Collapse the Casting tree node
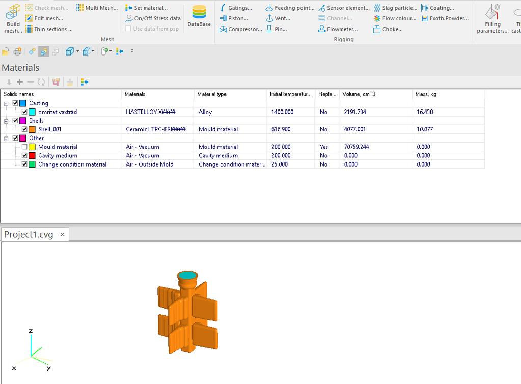Image resolution: width=521 pixels, height=384 pixels. tap(6, 104)
